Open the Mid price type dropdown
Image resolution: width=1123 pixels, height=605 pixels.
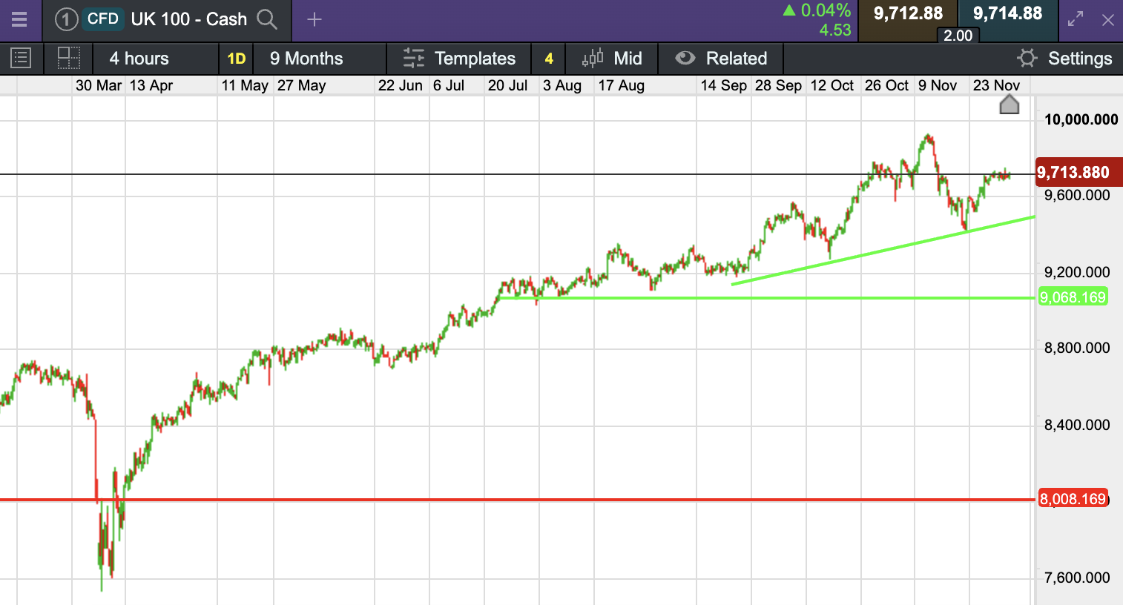point(613,58)
